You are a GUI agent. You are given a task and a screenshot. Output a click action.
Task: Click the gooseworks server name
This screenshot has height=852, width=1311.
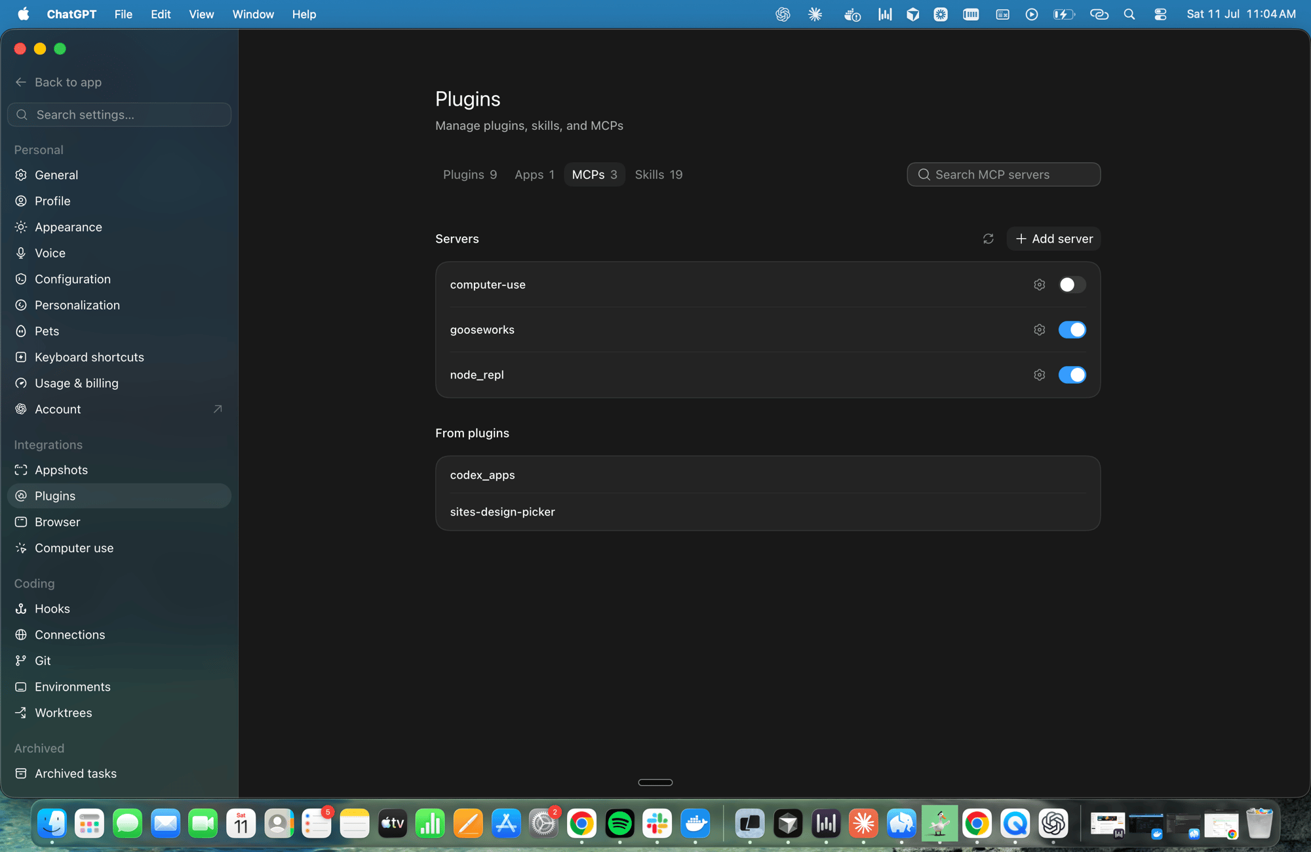(x=482, y=330)
